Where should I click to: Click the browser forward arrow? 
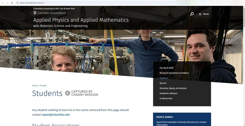[7, 3]
